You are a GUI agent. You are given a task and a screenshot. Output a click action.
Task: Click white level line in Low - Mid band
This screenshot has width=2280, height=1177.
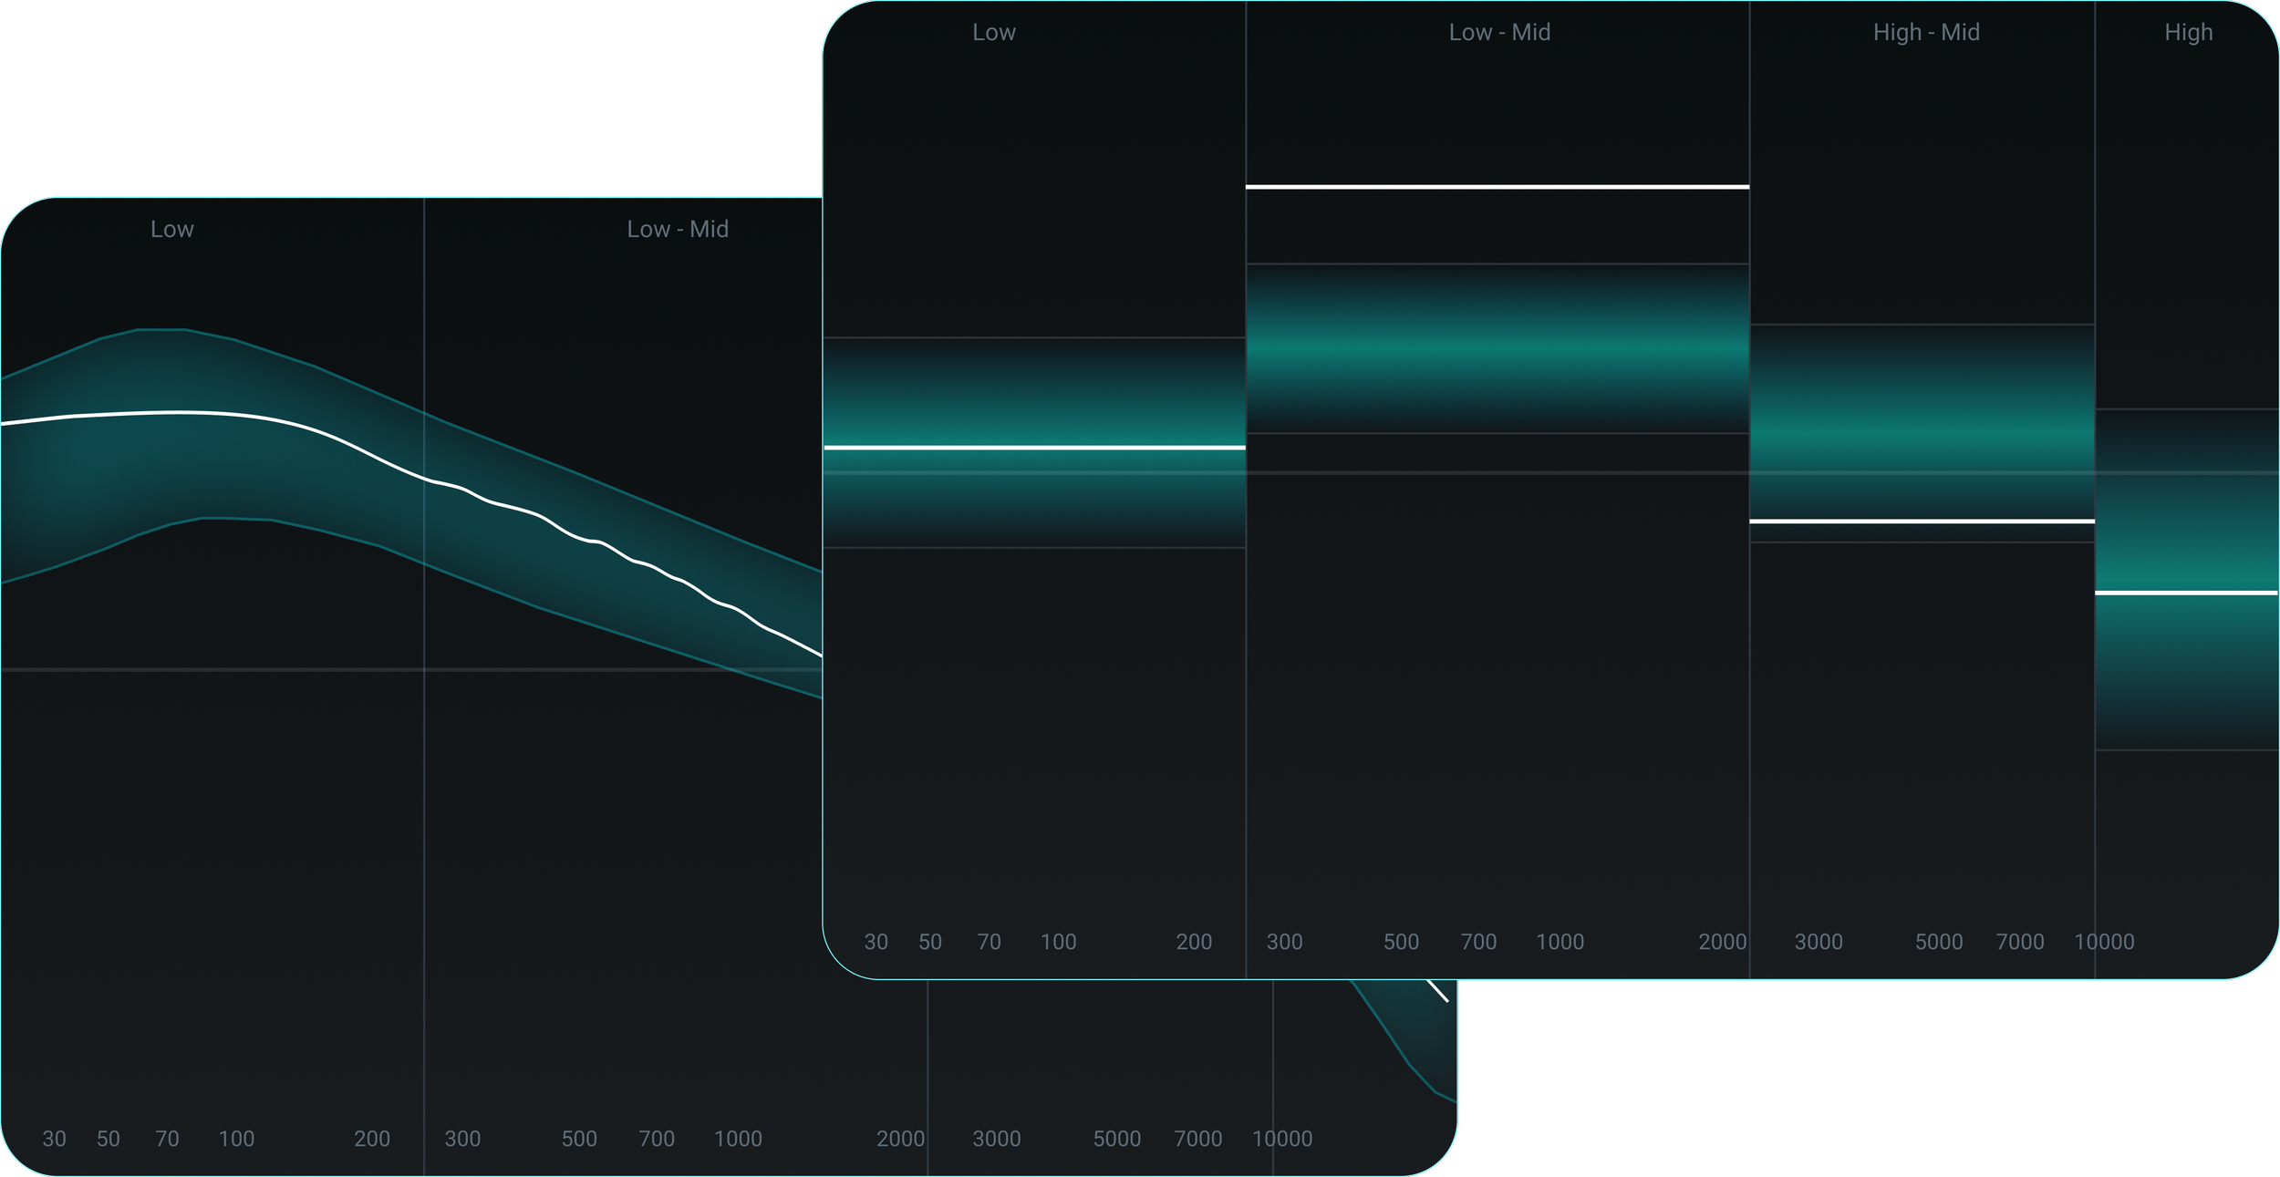click(1497, 187)
